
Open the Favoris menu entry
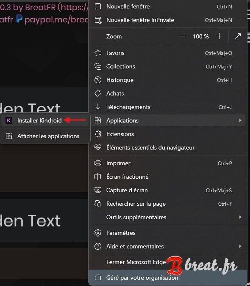coord(167,53)
